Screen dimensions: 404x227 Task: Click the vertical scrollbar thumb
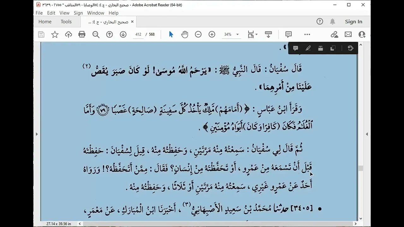[x=361, y=168]
